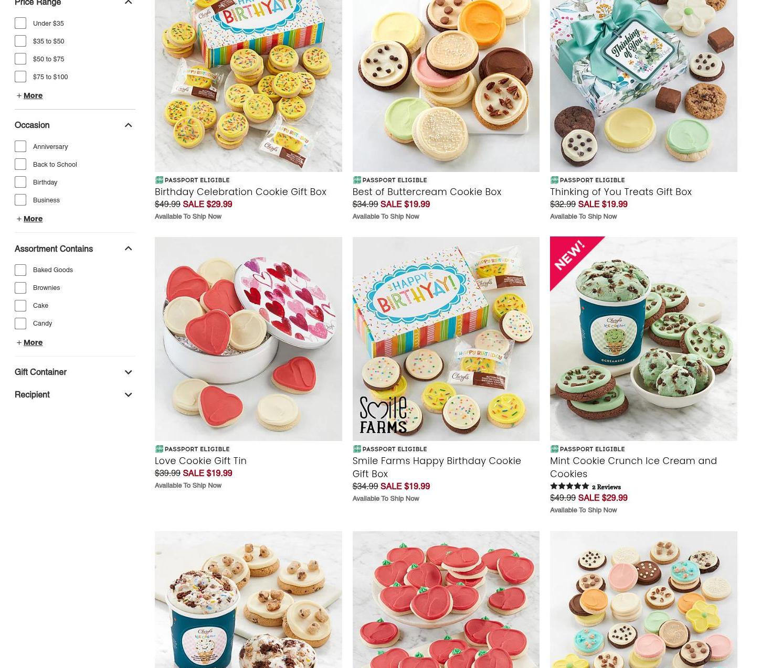Expand the Recipient filter section
This screenshot has width=761, height=668.
pos(75,395)
